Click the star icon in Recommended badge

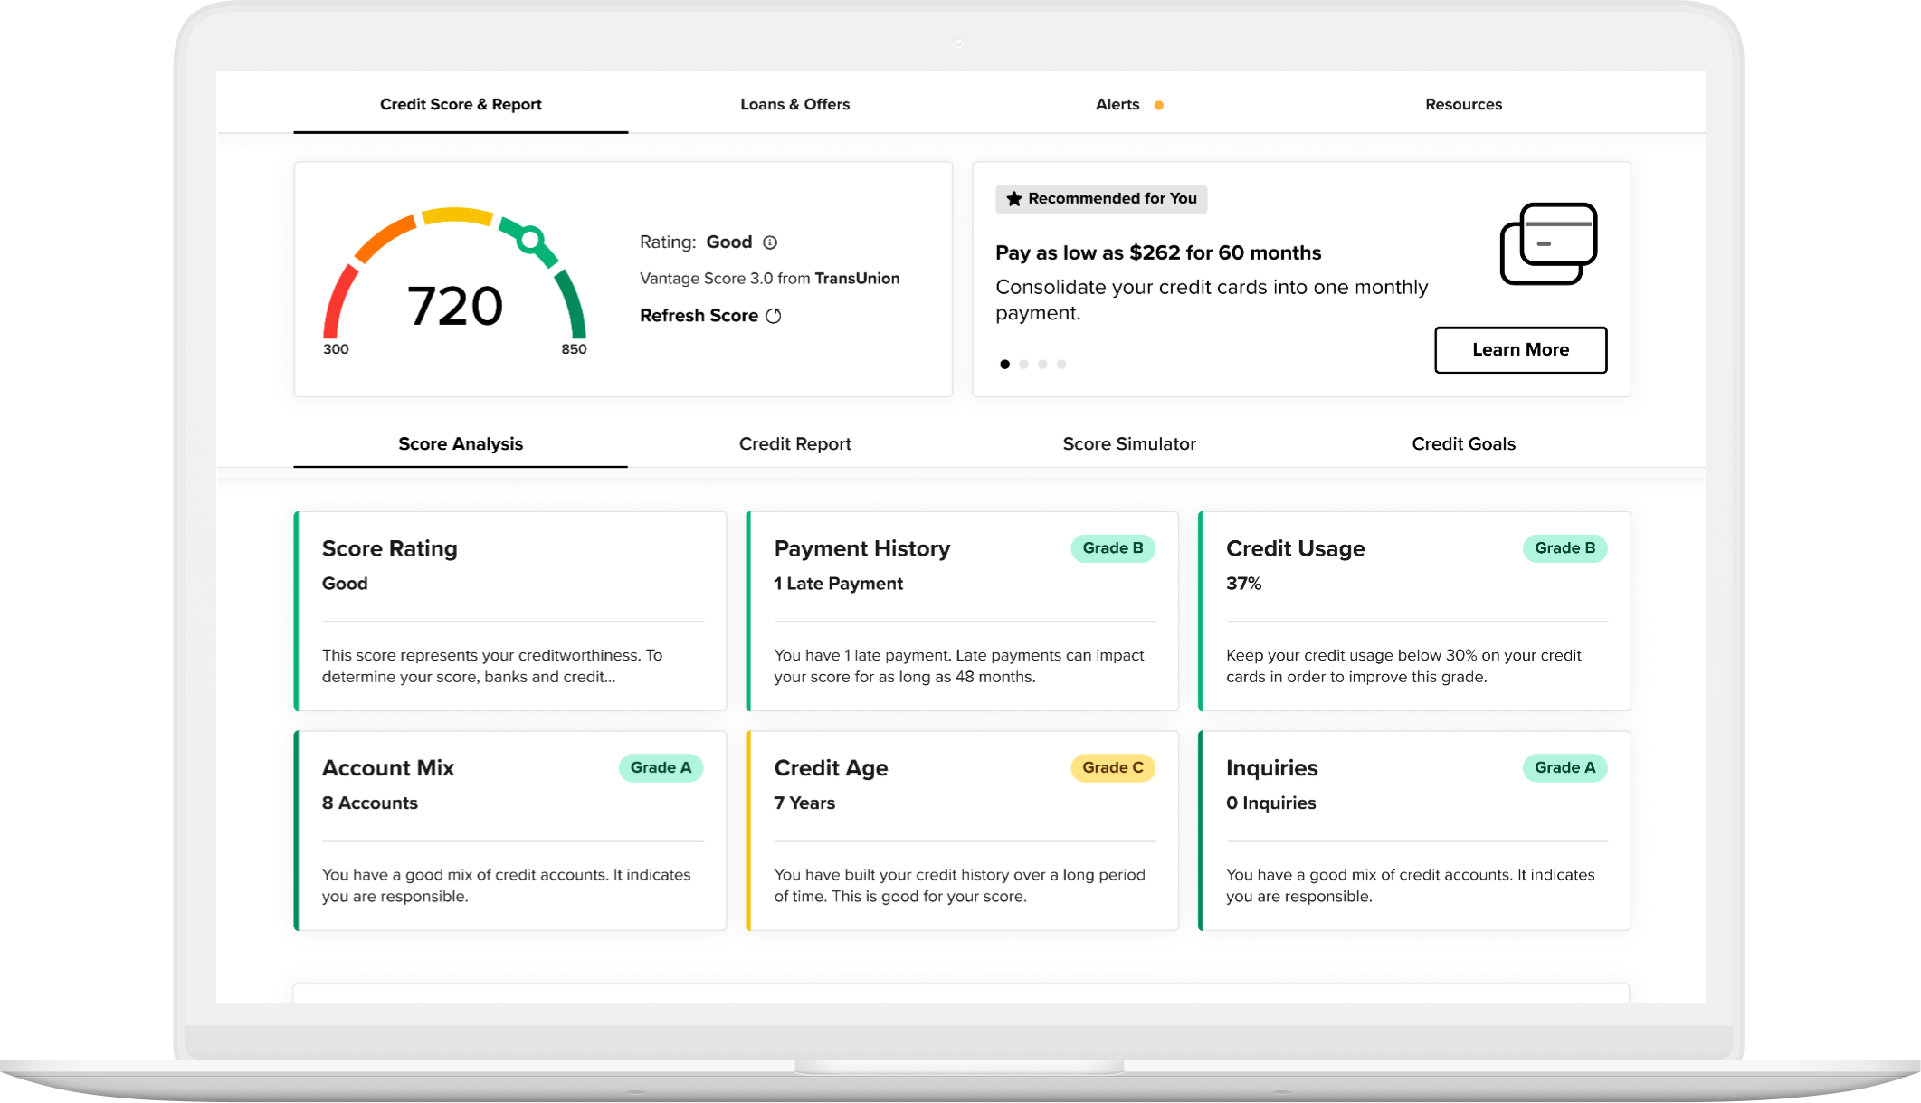click(x=1014, y=199)
